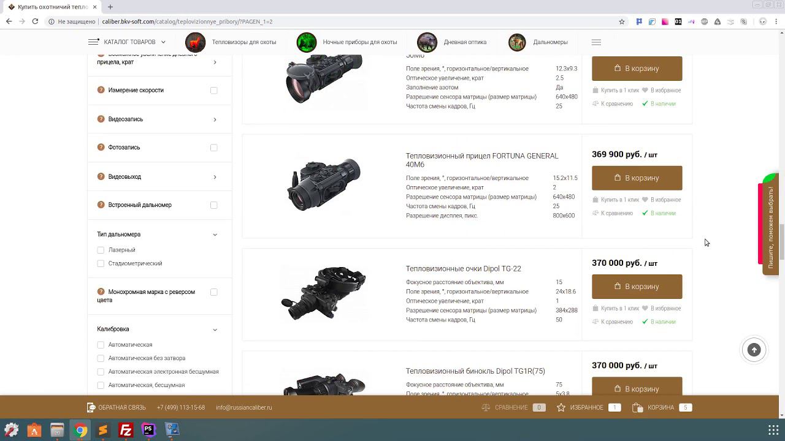
Task: Add Dipol TG-22 to cart
Action: pos(637,286)
